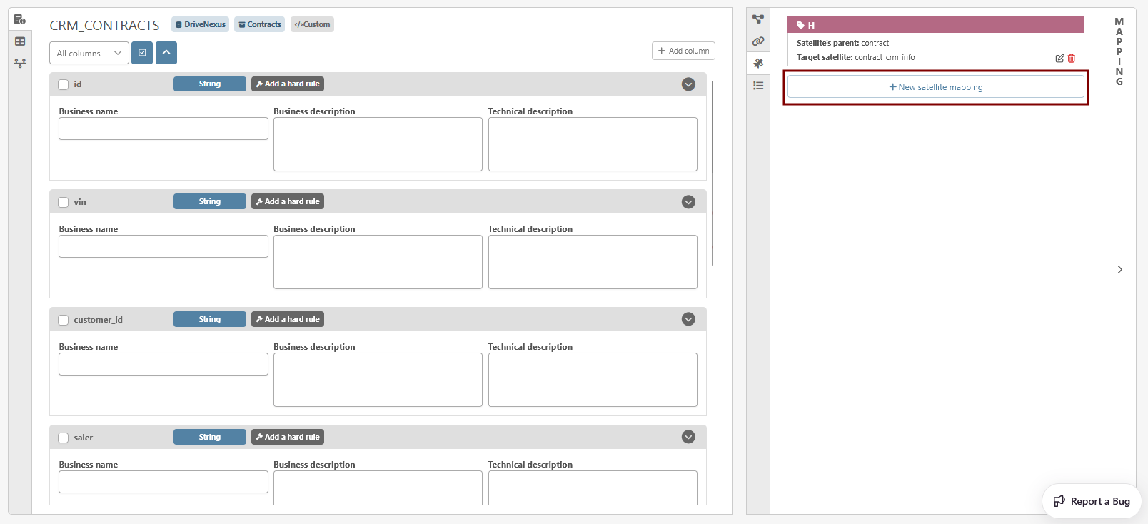Open the link mapping tab icon
The height and width of the screenshot is (524, 1148).
(758, 41)
